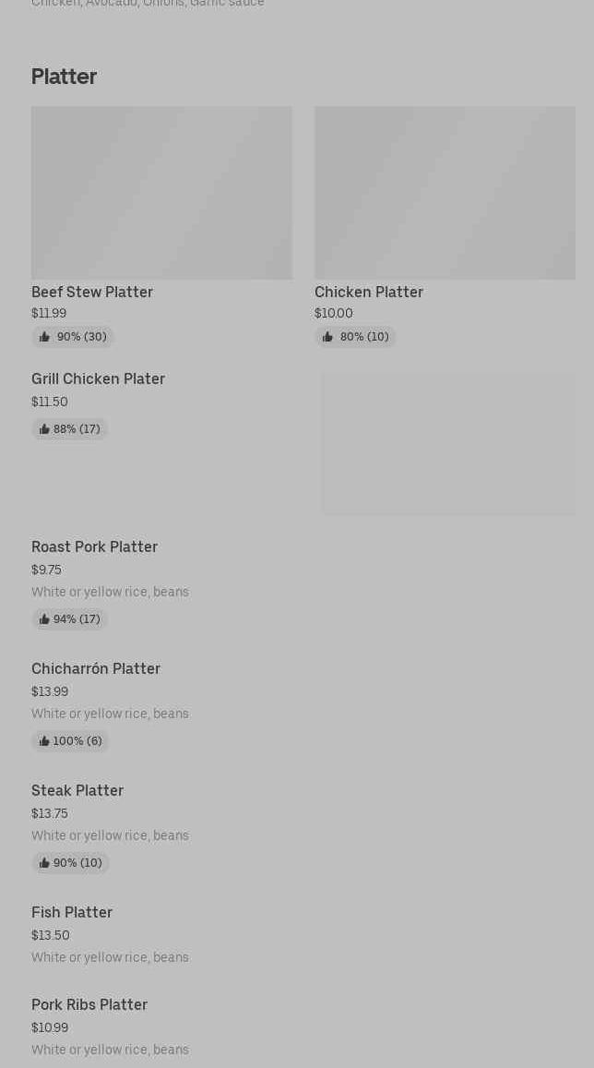Screen dimensions: 594x1068
Task: Open Roast Pork Platter item
Action: (94, 547)
